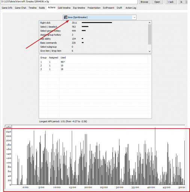Click the 40:00 label on chart axis
Viewport: 190px width, 192px height.
point(151,187)
